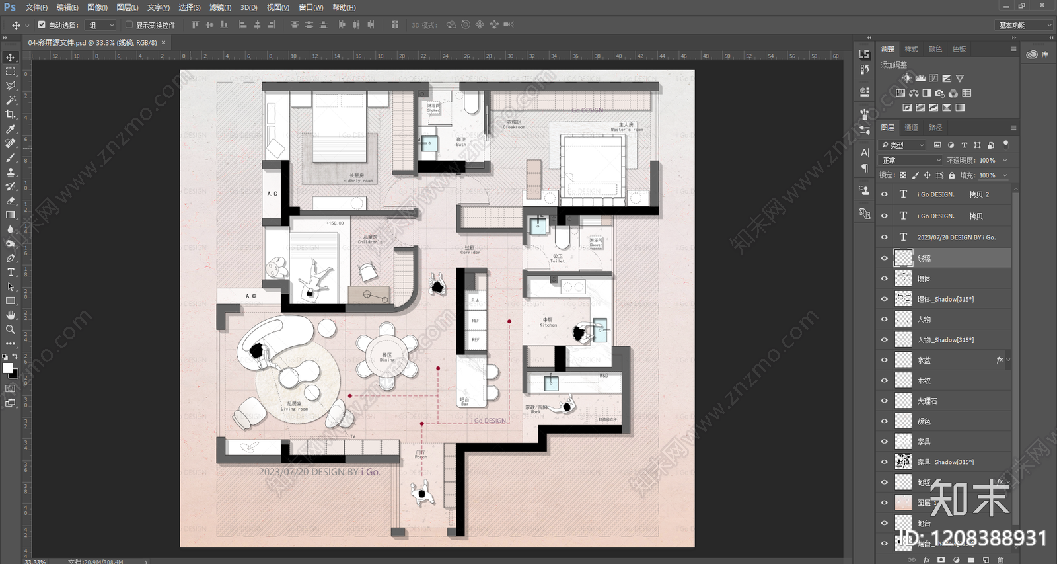Hide the 墙体 layer
This screenshot has width=1057, height=564.
(x=885, y=278)
